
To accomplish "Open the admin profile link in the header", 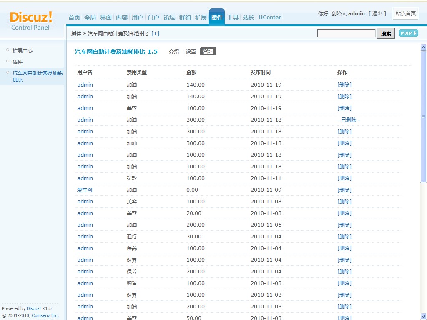I will click(356, 13).
